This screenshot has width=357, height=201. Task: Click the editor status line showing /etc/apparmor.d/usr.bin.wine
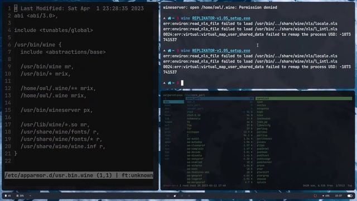[x=79, y=175]
